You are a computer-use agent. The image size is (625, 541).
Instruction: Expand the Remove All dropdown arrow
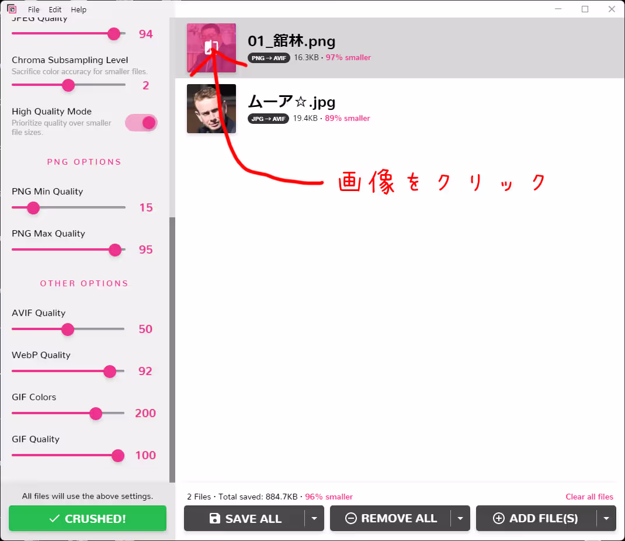click(x=460, y=519)
